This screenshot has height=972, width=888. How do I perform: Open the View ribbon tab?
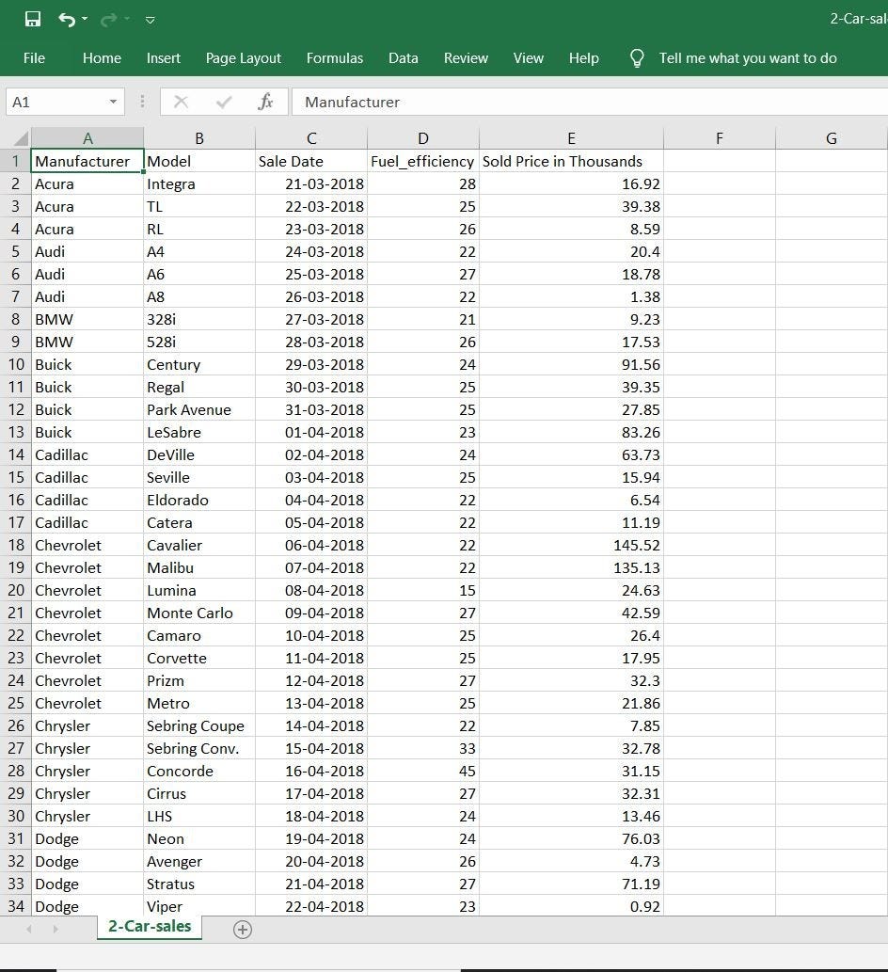click(x=529, y=58)
